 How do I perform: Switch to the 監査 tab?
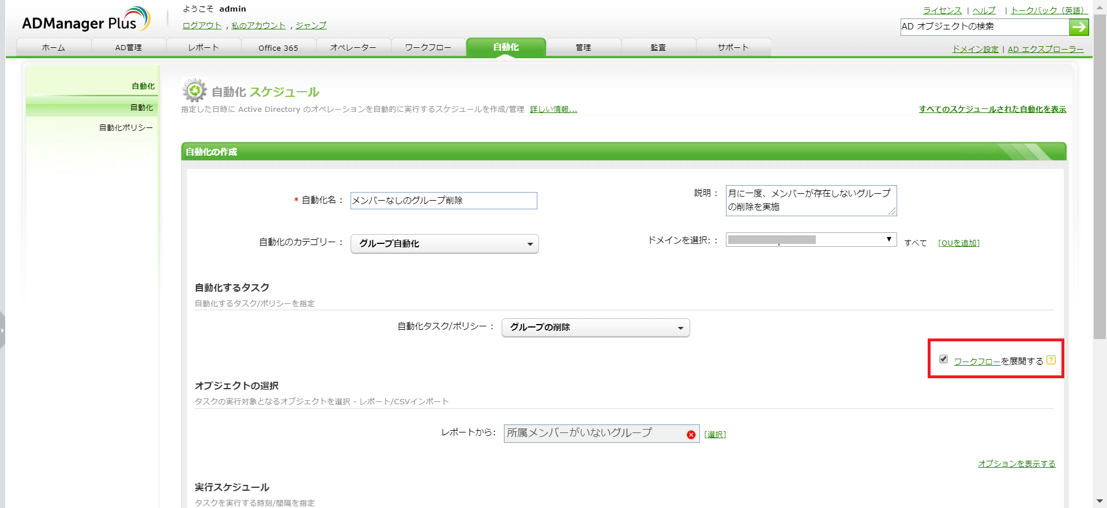(658, 47)
